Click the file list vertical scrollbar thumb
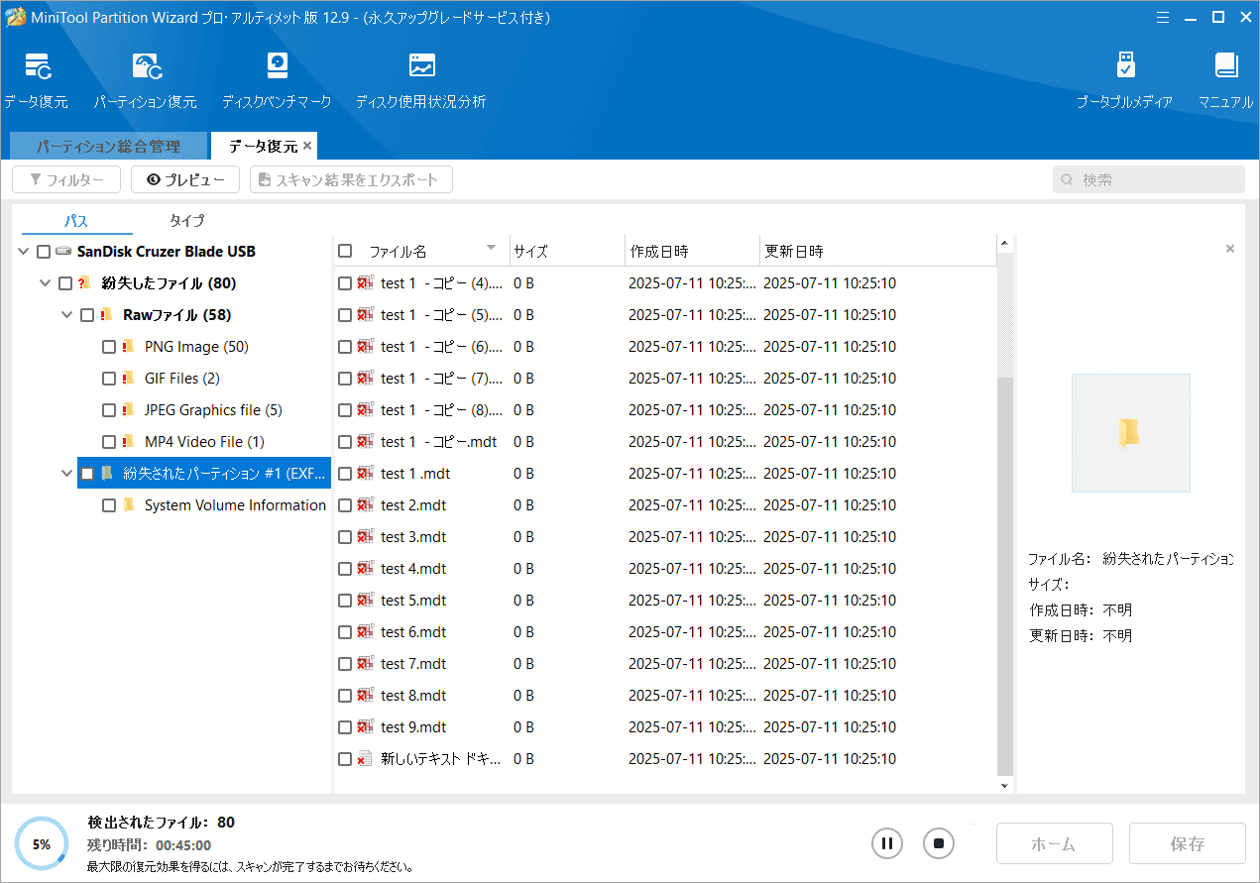Viewport: 1260px width, 883px height. [x=1004, y=575]
